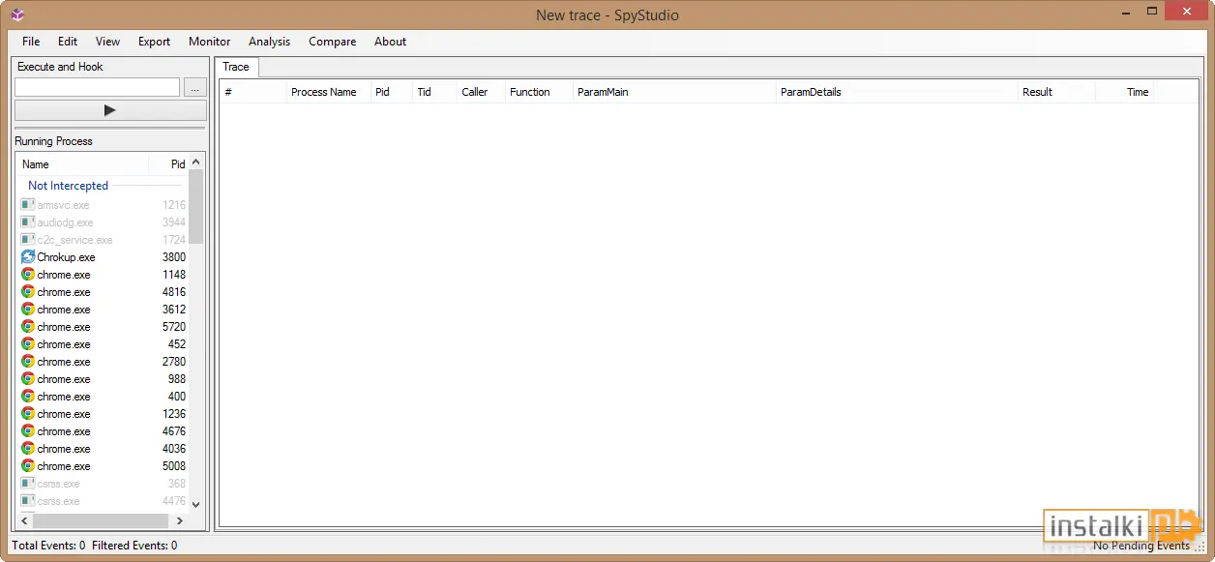Click the Time column header
The width and height of the screenshot is (1215, 562).
coord(1124,92)
